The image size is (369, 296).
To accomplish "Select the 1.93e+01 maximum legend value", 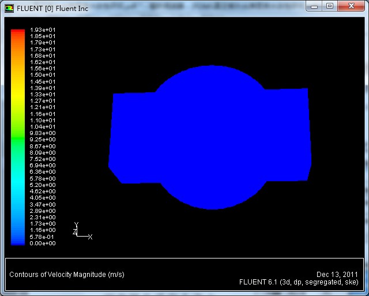I will (43, 29).
